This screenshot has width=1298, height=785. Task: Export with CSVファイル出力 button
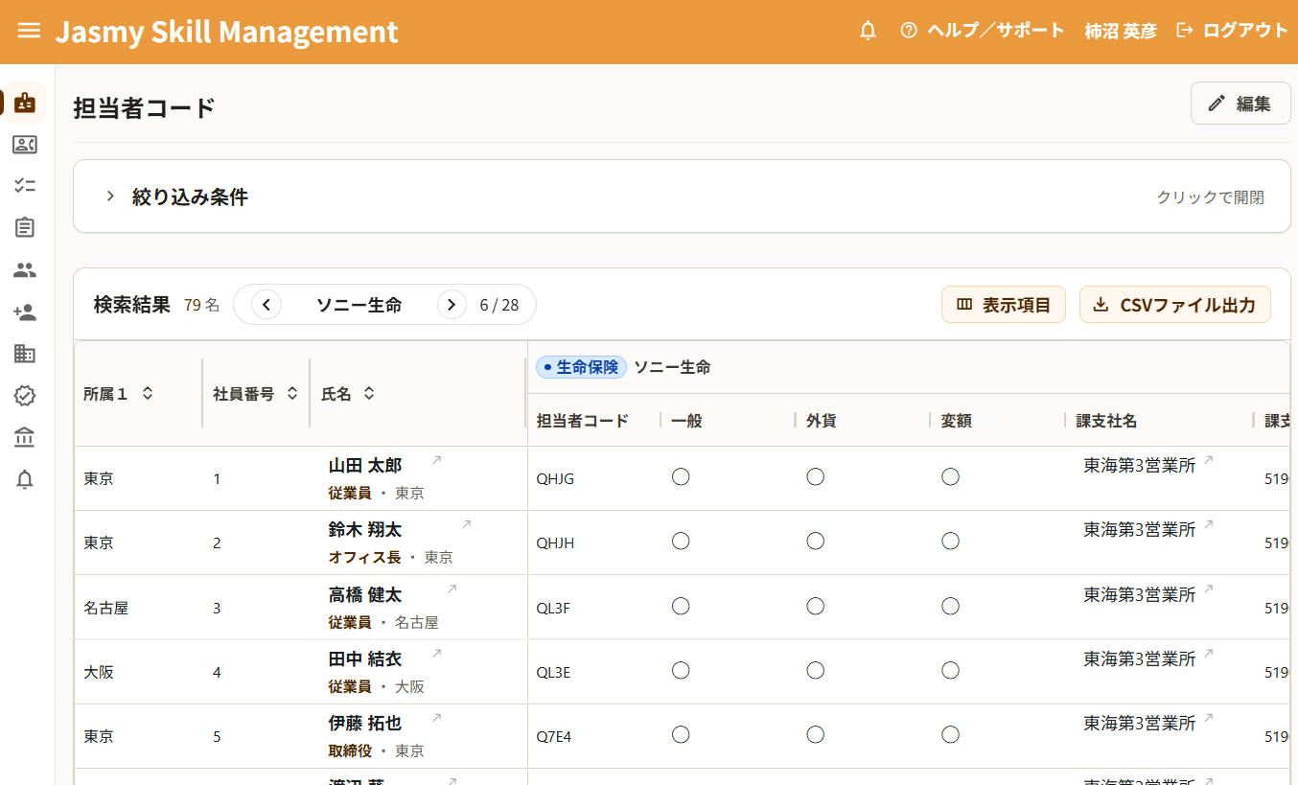(1175, 305)
